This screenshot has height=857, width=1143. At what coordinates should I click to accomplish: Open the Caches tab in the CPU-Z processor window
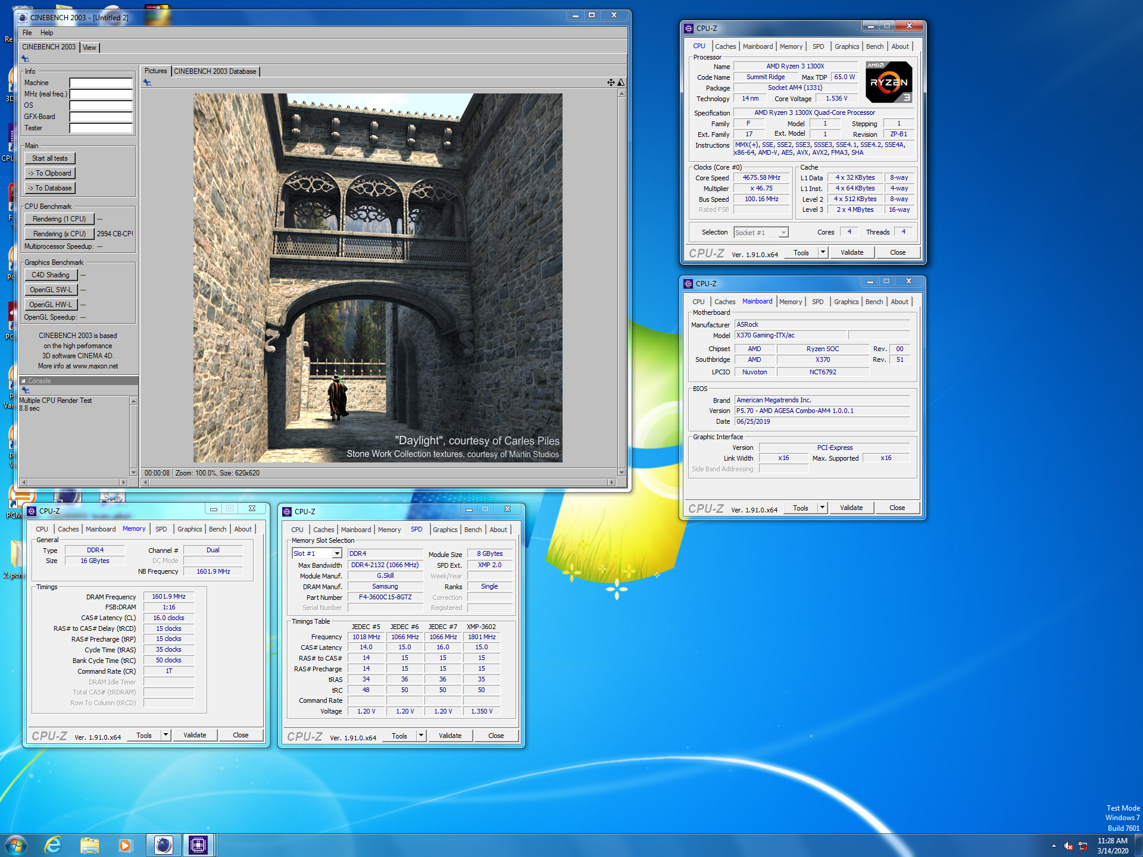pyautogui.click(x=725, y=46)
